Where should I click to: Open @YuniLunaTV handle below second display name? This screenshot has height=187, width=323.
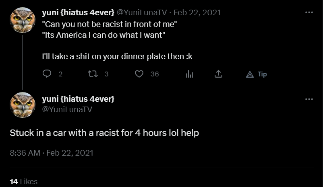click(67, 109)
